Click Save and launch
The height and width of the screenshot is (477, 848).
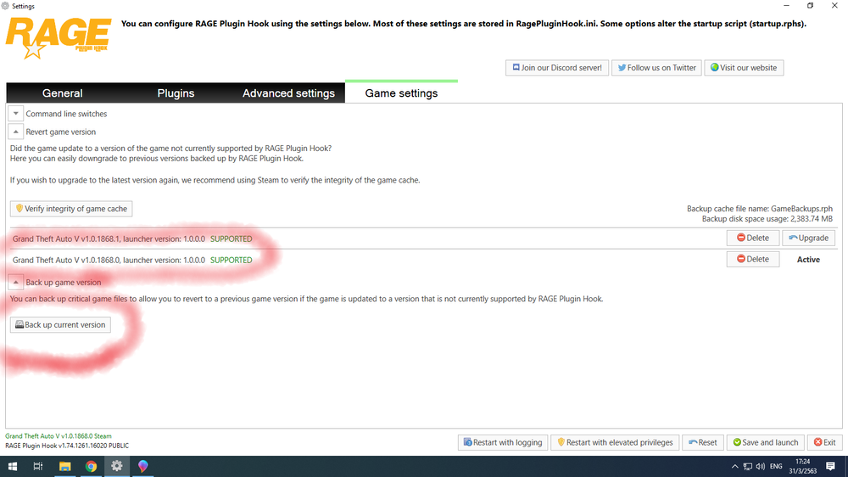(x=765, y=442)
